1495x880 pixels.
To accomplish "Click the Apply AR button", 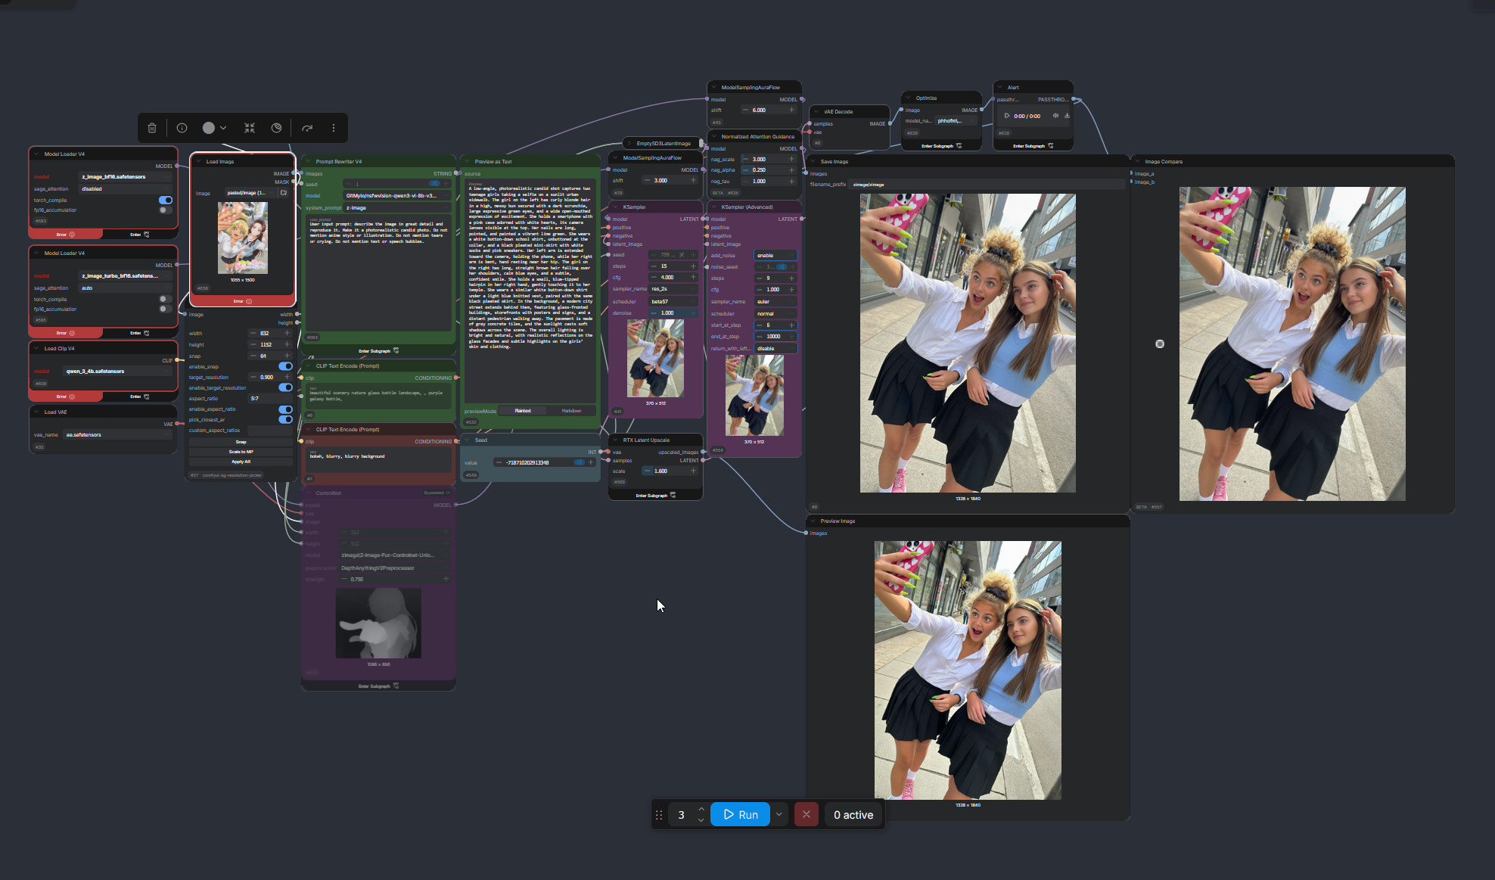I will click(241, 462).
